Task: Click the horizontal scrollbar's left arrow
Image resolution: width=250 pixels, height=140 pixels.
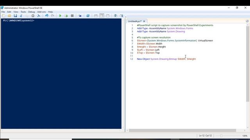Action: (x=127, y=131)
